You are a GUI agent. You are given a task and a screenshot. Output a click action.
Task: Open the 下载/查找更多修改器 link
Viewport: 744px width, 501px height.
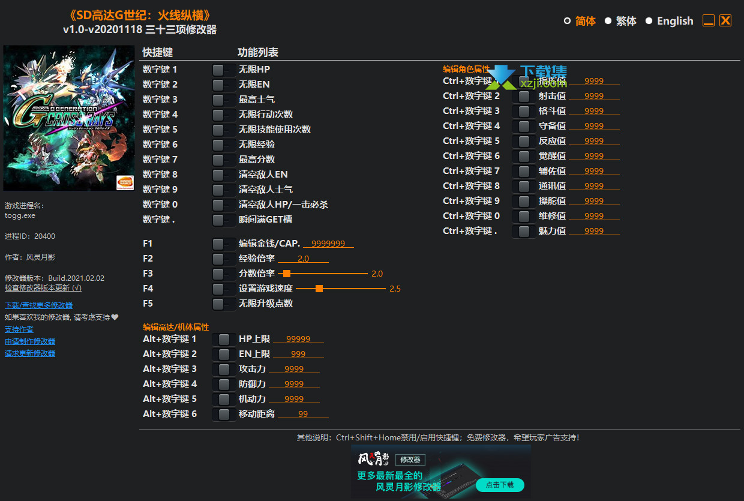coord(38,305)
